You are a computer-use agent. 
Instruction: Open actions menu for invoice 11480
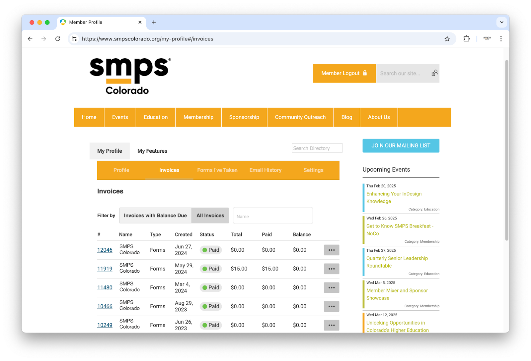[332, 287]
